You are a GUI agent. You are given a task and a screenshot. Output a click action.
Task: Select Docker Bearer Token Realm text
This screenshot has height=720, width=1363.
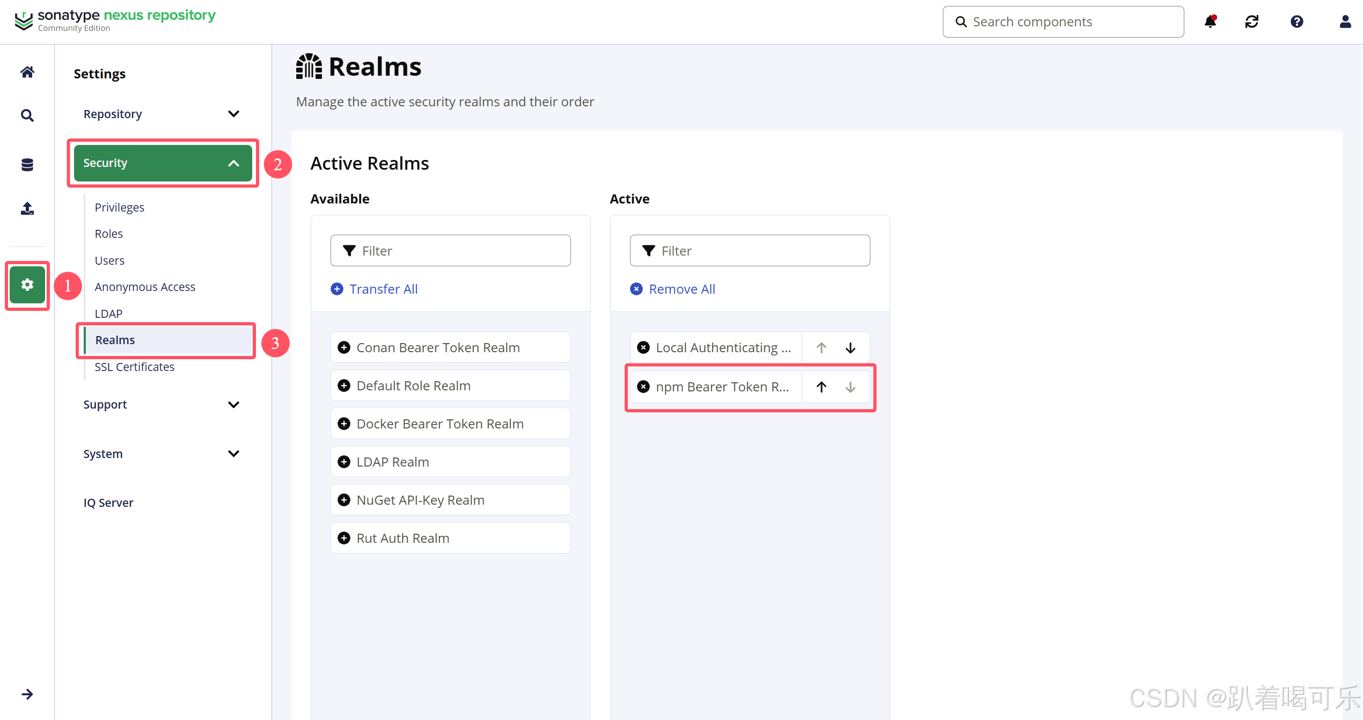click(440, 424)
